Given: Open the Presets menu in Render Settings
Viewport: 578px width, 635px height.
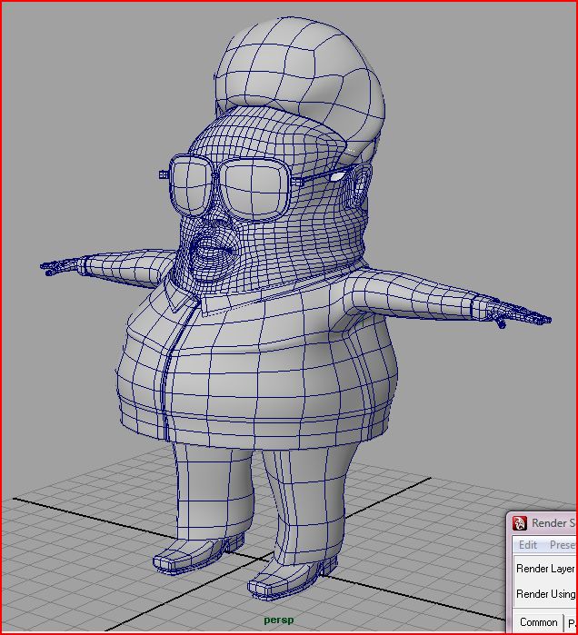Looking at the screenshot, I should (563, 545).
